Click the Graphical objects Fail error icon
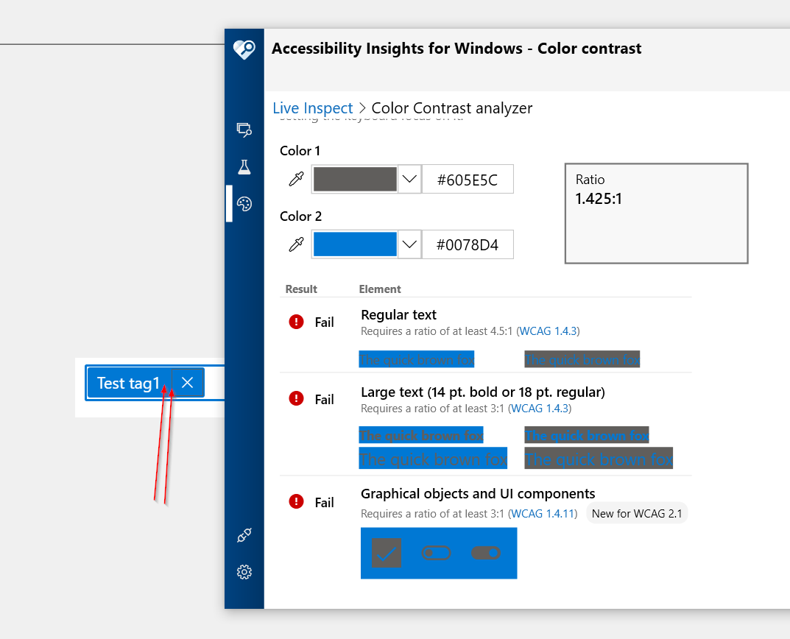790x639 pixels. click(296, 501)
